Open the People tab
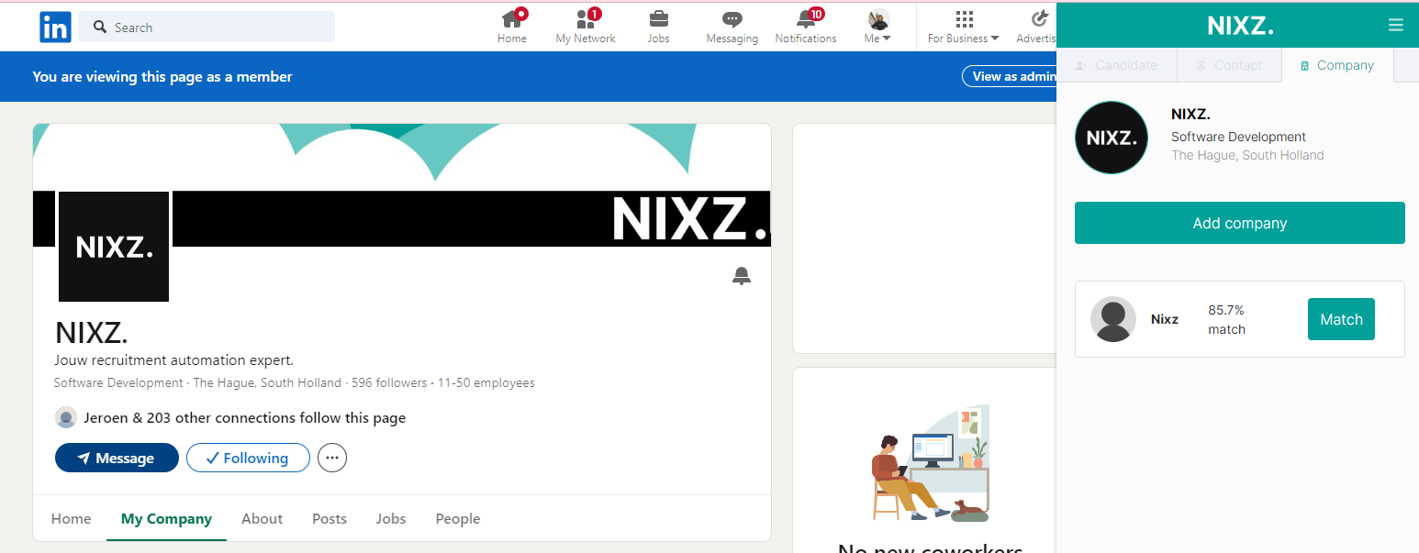Viewport: 1419px width, 553px height. point(458,519)
